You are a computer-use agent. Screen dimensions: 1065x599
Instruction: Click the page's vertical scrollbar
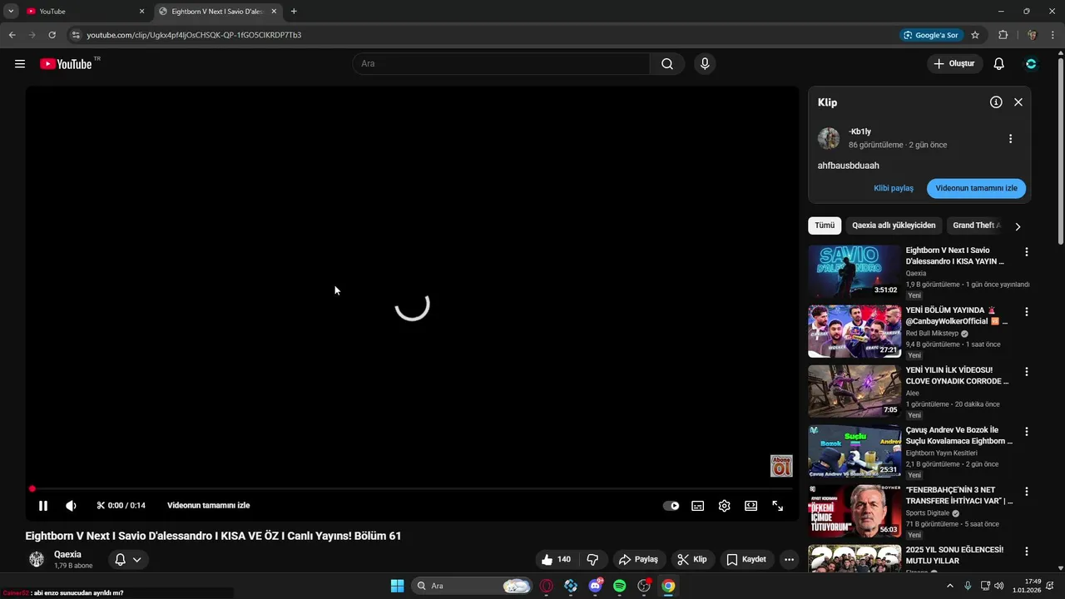pyautogui.click(x=1060, y=150)
